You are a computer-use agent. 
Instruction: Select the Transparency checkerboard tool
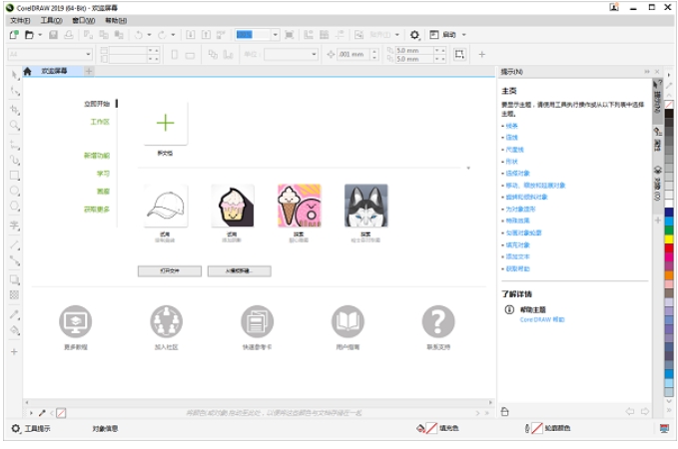[15, 294]
